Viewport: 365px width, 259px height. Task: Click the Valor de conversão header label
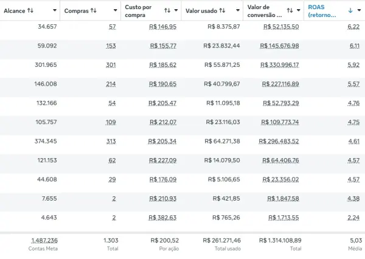click(x=265, y=11)
